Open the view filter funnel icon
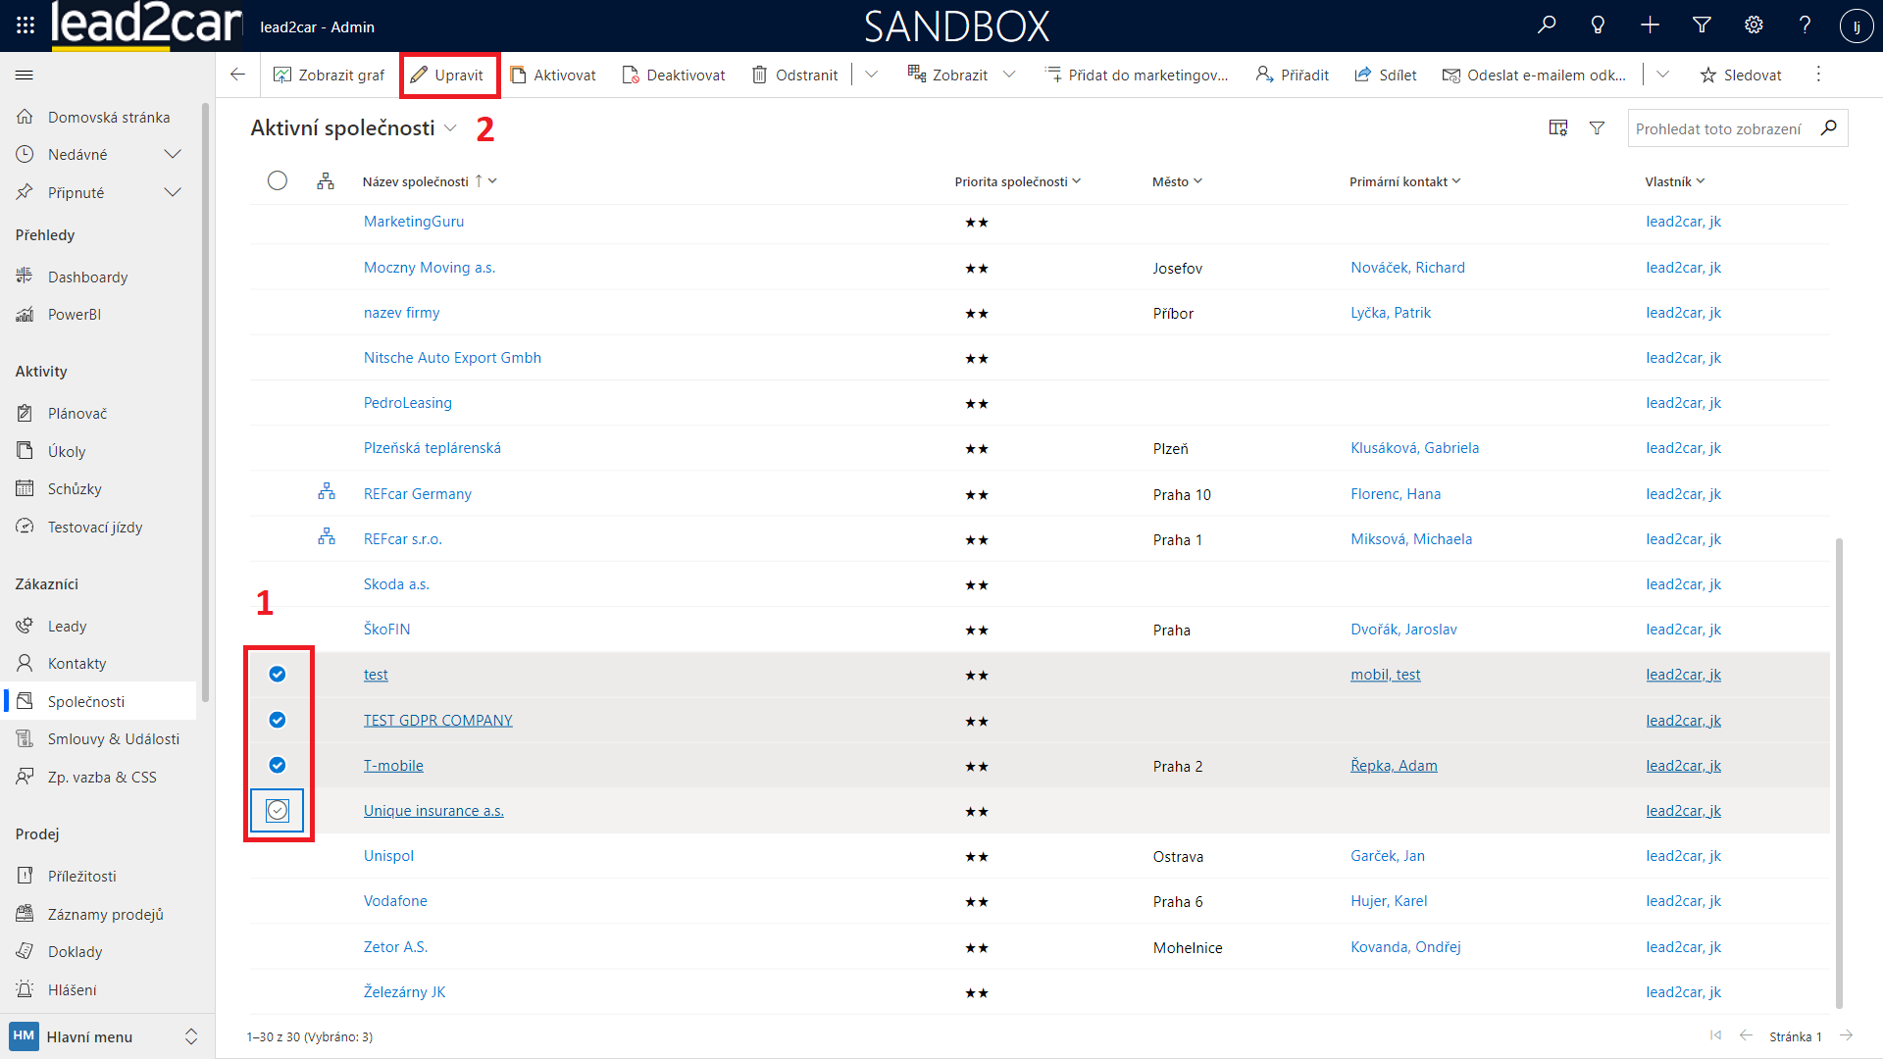 (1597, 128)
